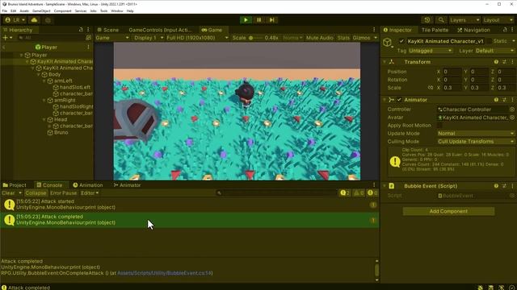Screen dimensions: 517x290
Task: Toggle the Scale constrain proportions link icon
Action: (x=431, y=88)
